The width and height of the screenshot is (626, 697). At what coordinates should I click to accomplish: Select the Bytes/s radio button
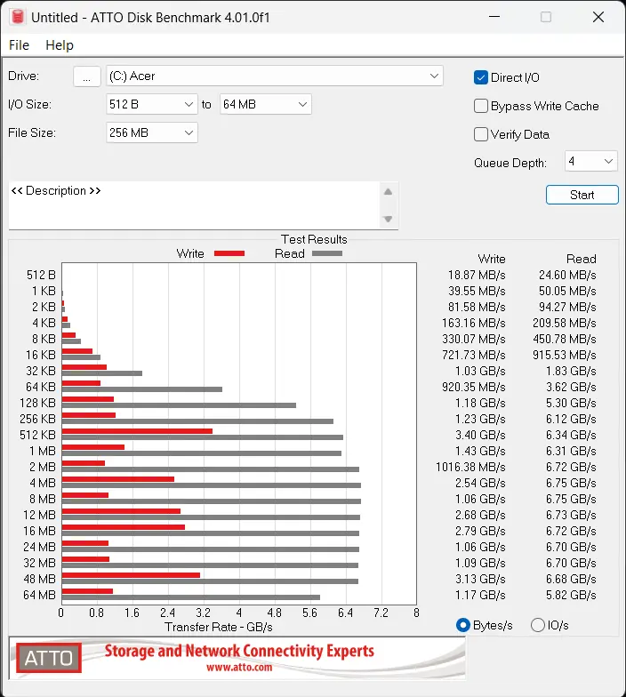[x=462, y=626]
